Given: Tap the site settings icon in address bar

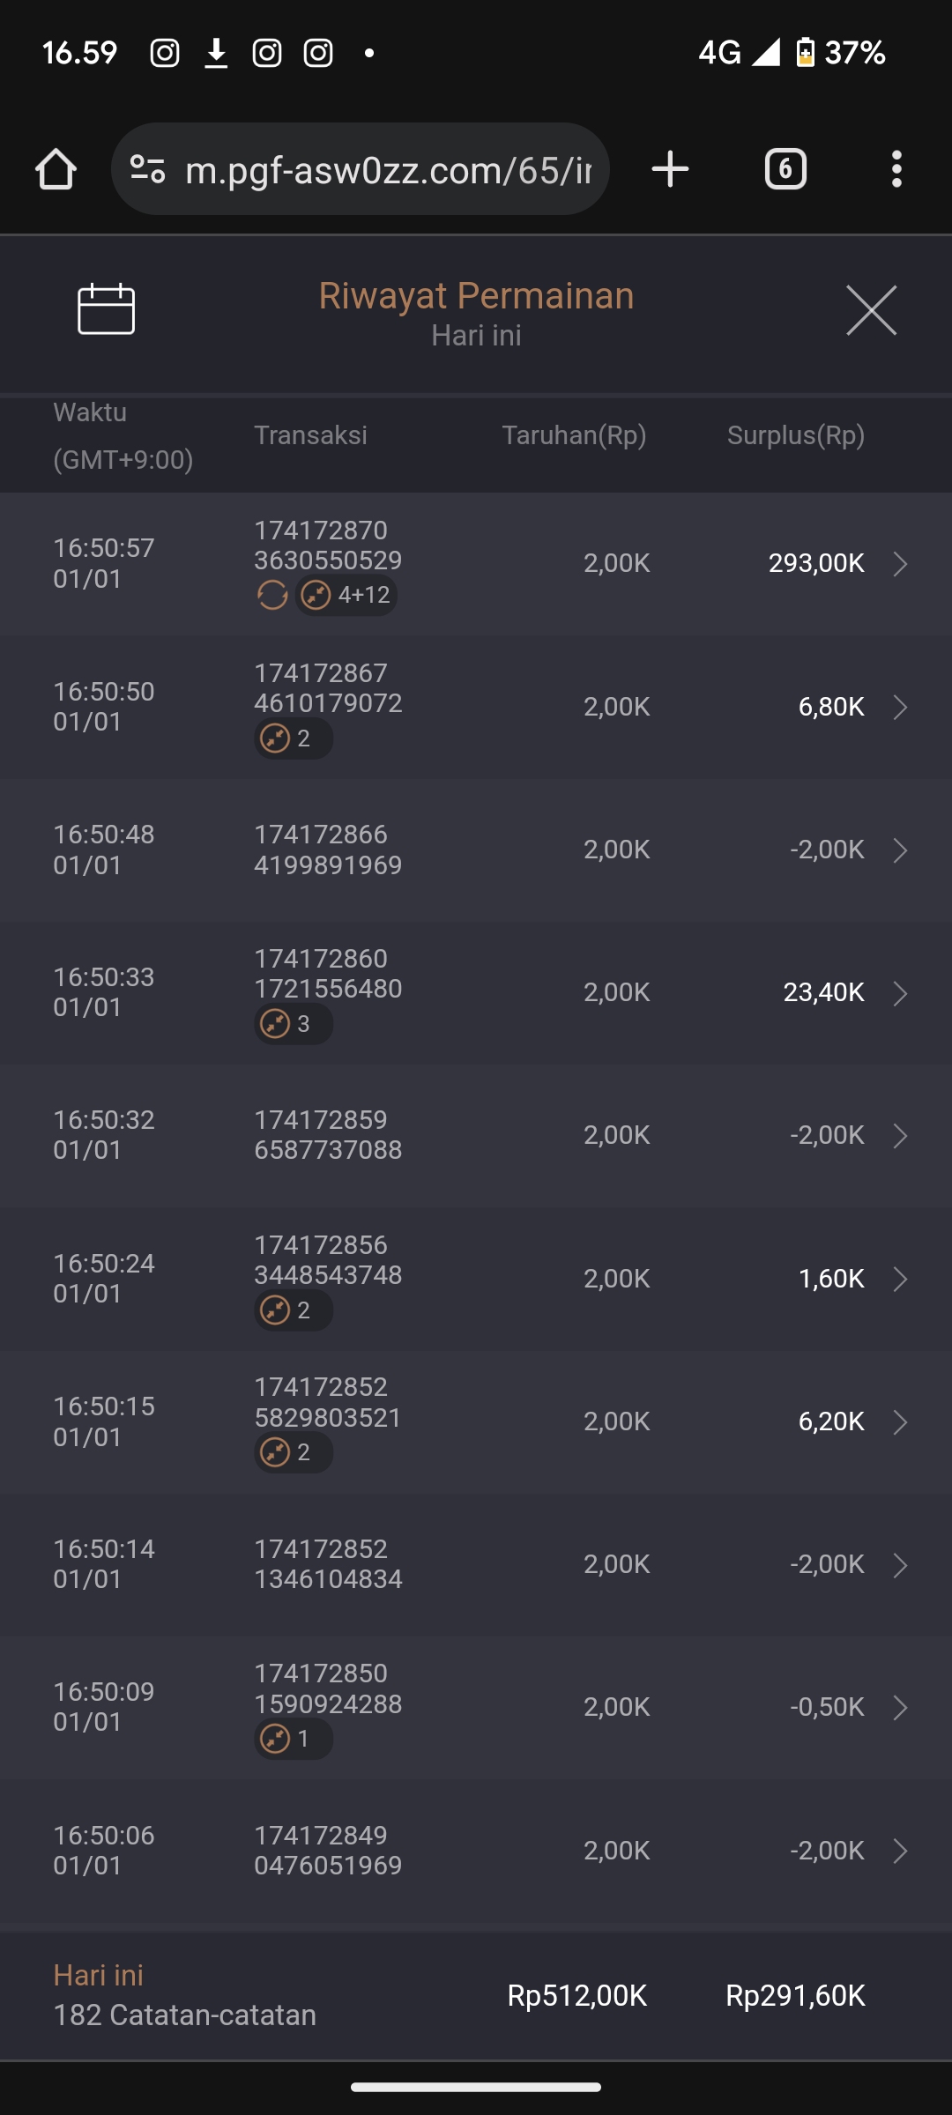Looking at the screenshot, I should (147, 169).
